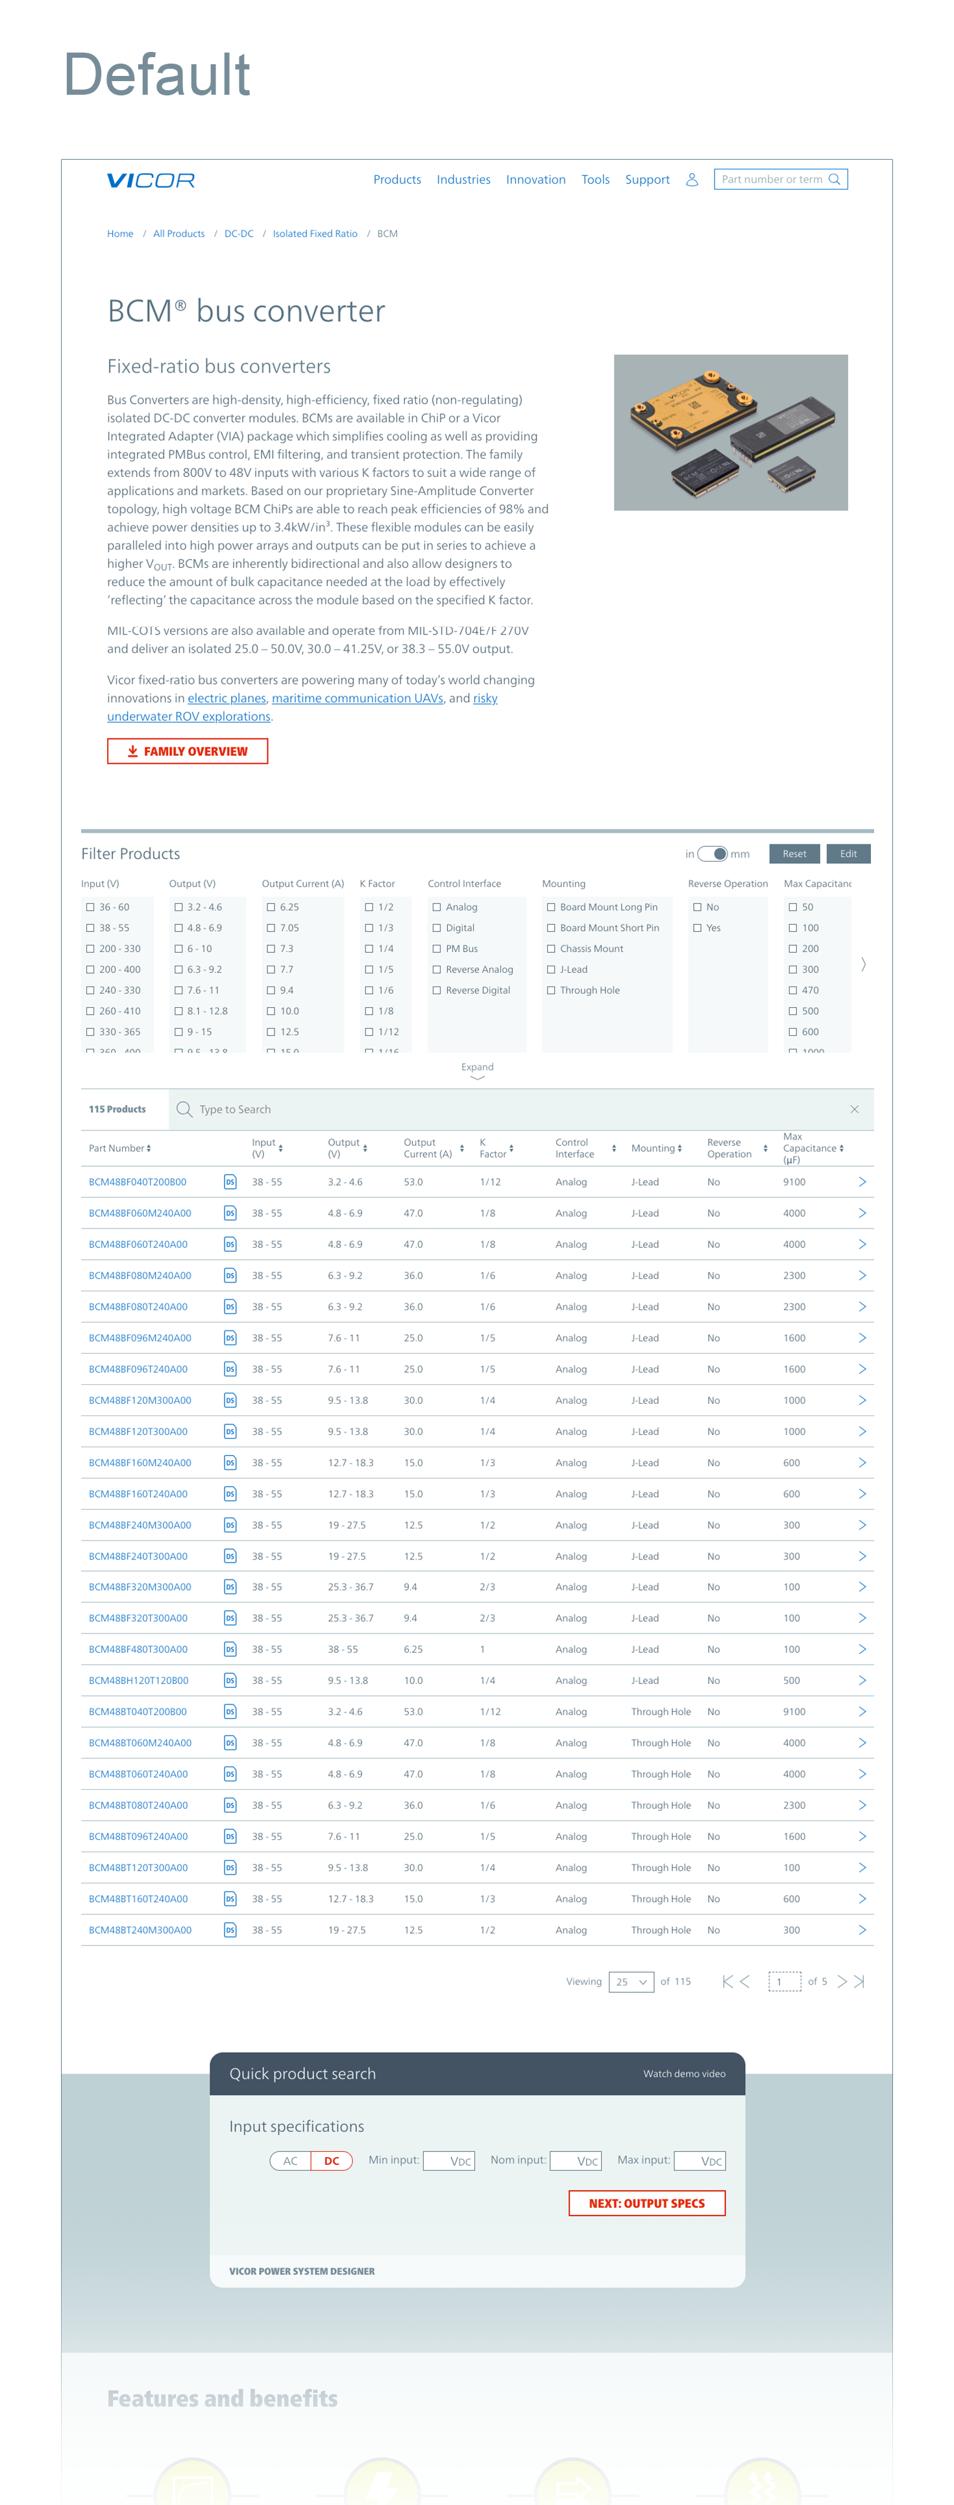Open datasheet icon for BCM48BT040T200B00
The width and height of the screenshot is (954, 2505).
click(230, 1711)
